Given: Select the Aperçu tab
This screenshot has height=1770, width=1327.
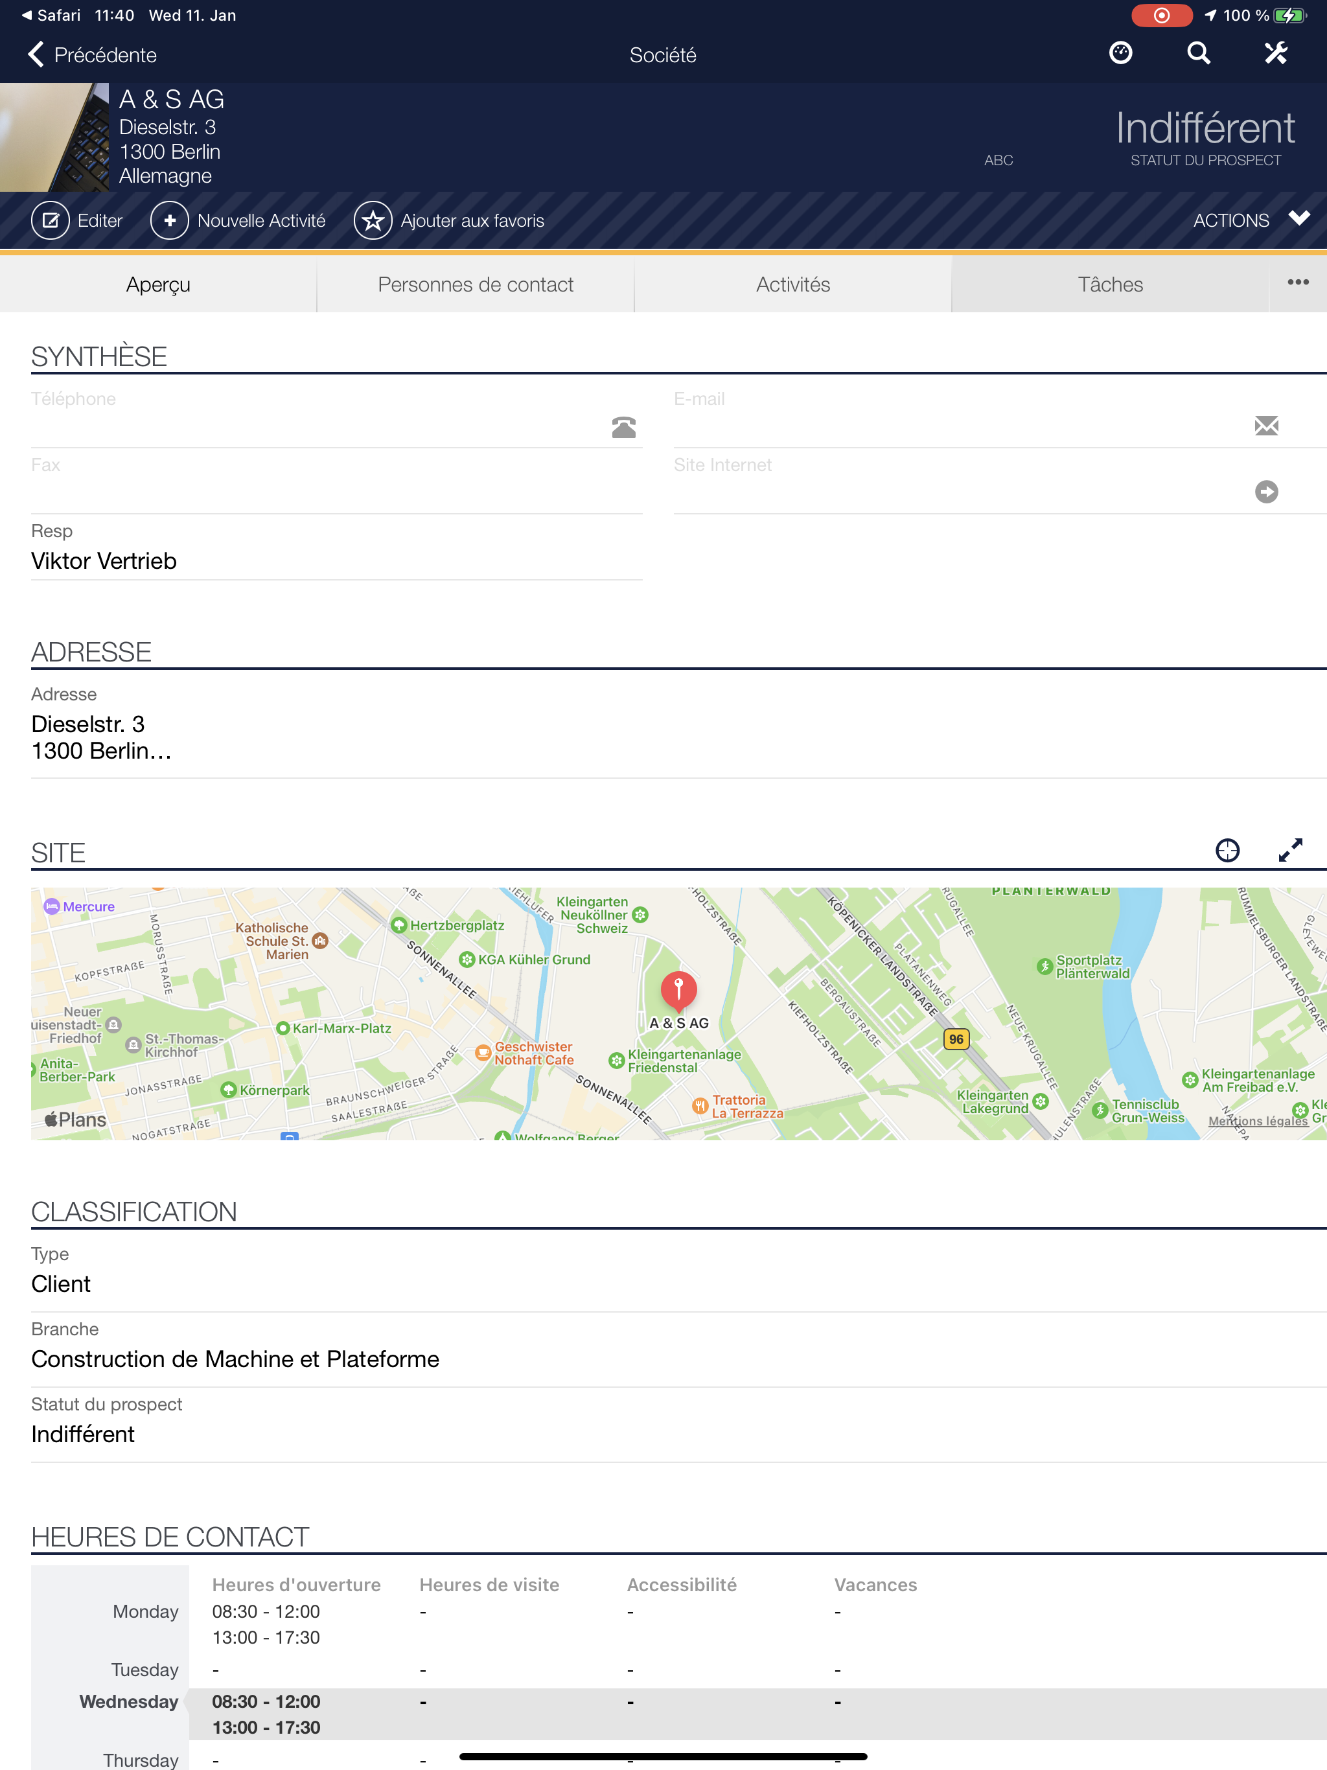Looking at the screenshot, I should pyautogui.click(x=159, y=284).
